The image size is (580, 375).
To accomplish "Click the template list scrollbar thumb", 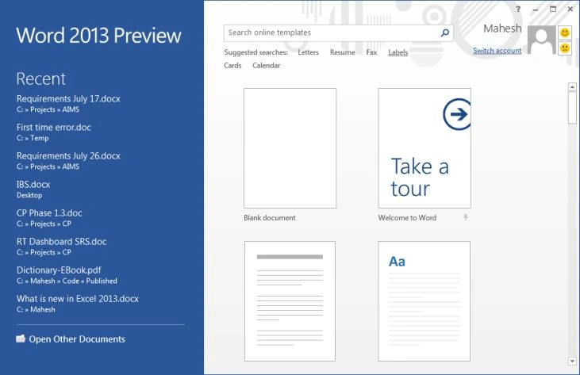I will coord(572,108).
